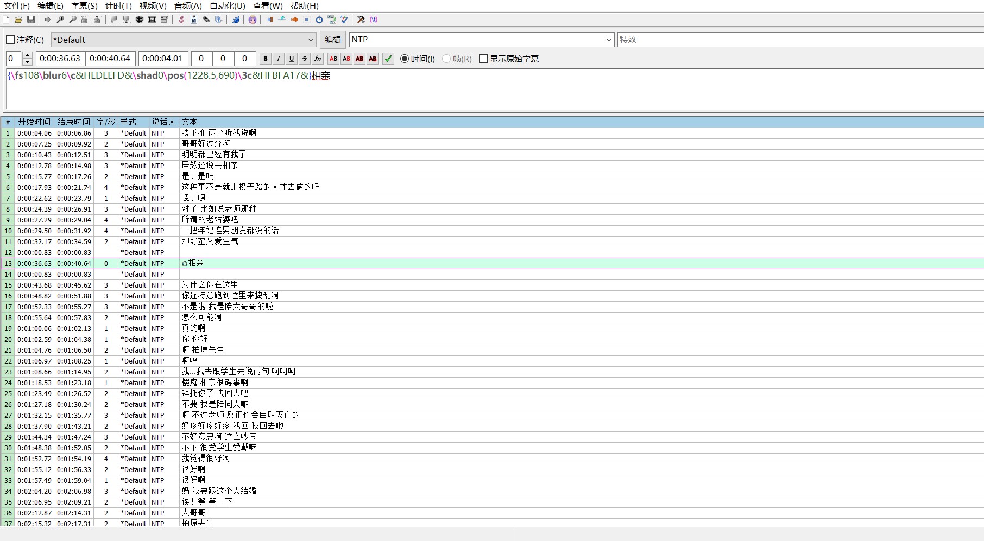Open Resample Resolution icon
Viewport: 984px width, 541px height.
tap(307, 20)
